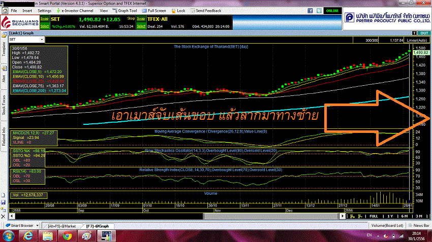Click the chart scroll right arrow
This screenshot has width=432, height=242.
click(x=343, y=216)
